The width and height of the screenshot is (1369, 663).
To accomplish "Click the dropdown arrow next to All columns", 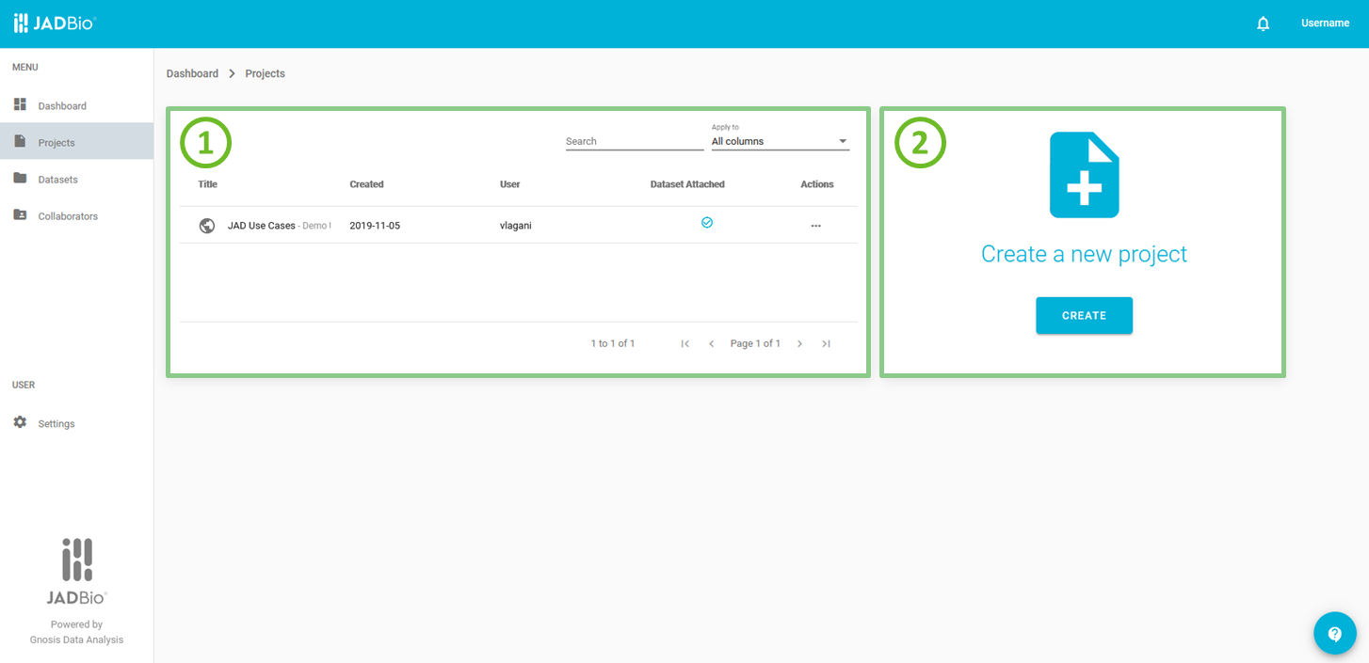I will (x=843, y=142).
